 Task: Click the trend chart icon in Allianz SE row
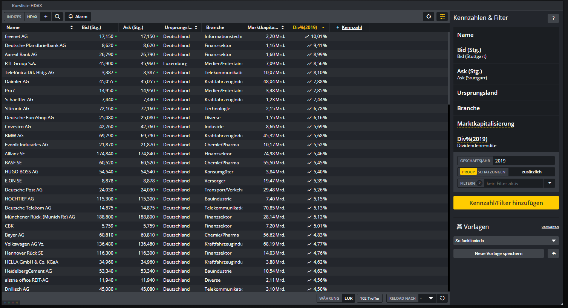tap(309, 154)
